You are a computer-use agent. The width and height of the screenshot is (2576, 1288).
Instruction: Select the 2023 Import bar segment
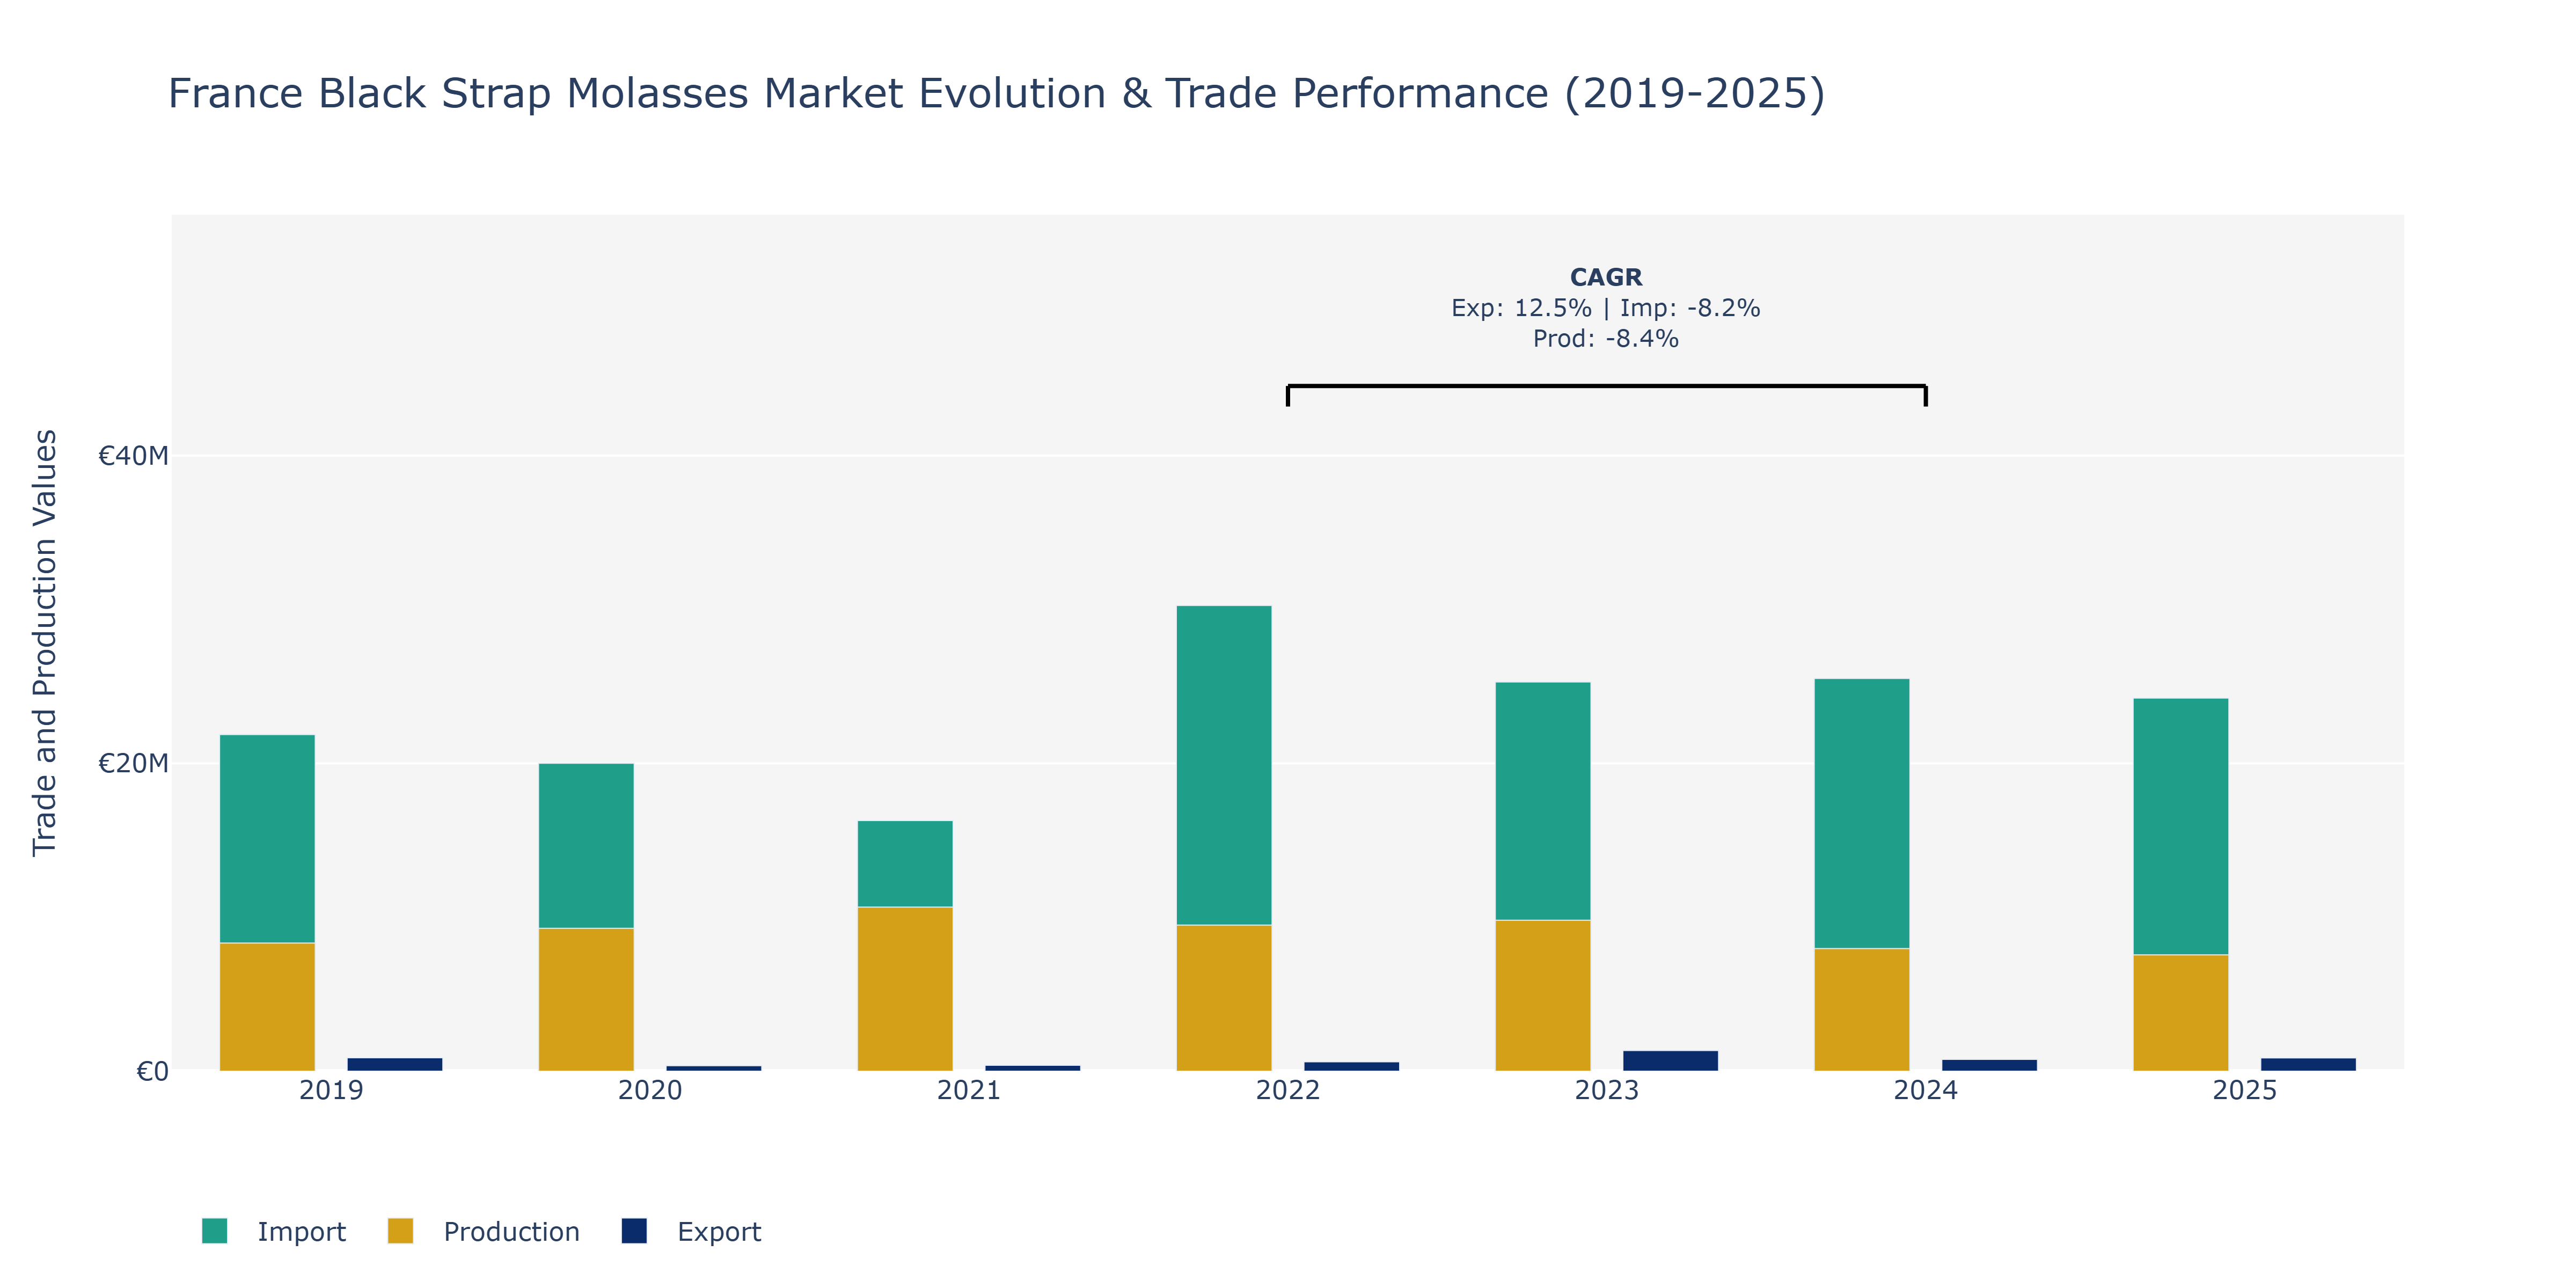tap(1543, 801)
